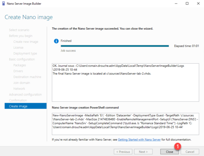Select the Create image step in sidebar
The width and height of the screenshot is (204, 156).
(25, 106)
